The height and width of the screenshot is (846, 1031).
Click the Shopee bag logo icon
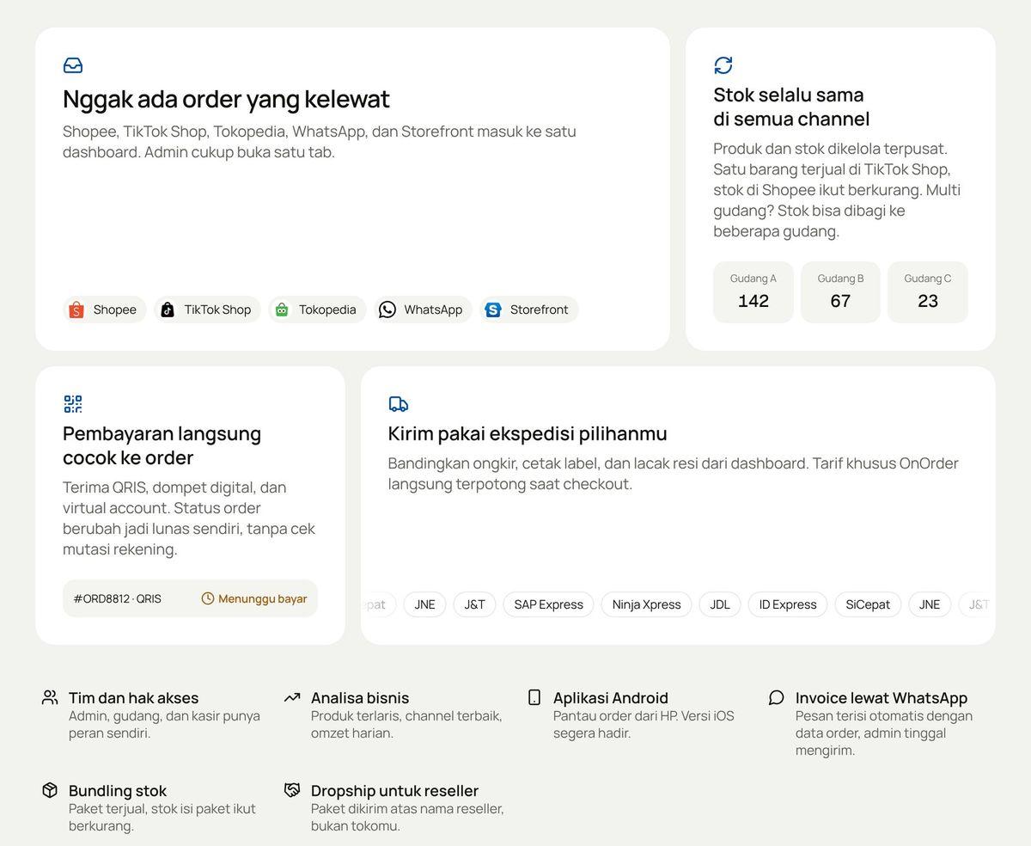click(x=76, y=310)
